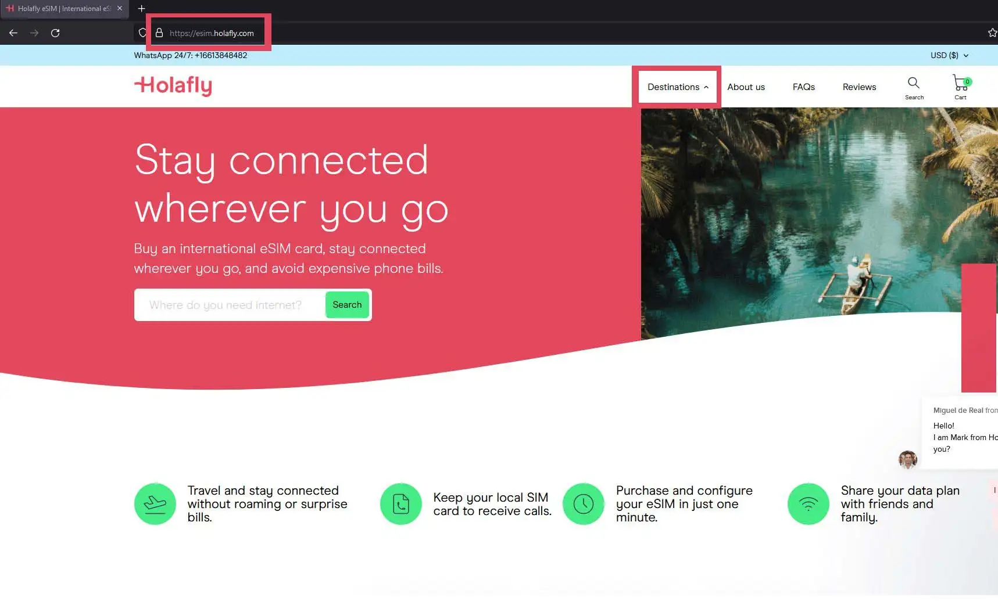Open the Reviews page

pos(859,87)
